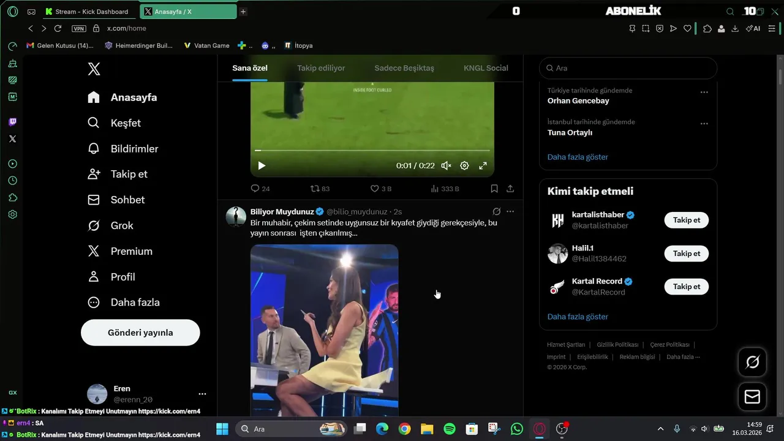Open options for Tuna Ortaylı trend

pyautogui.click(x=704, y=124)
